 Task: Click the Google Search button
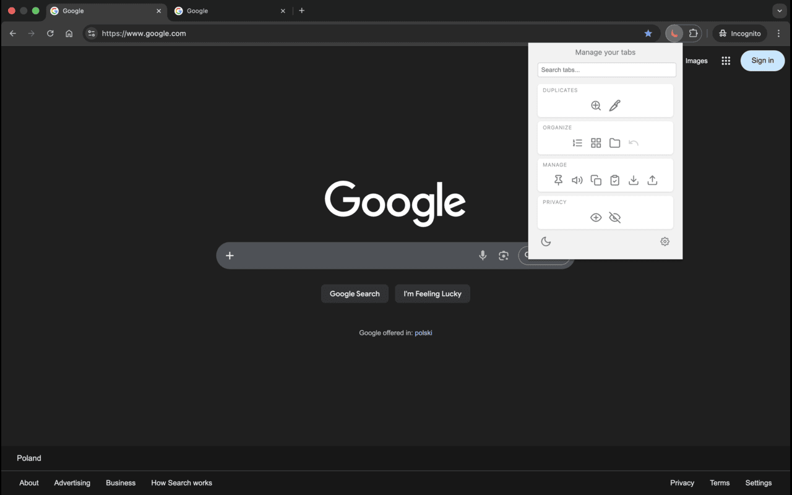point(355,294)
